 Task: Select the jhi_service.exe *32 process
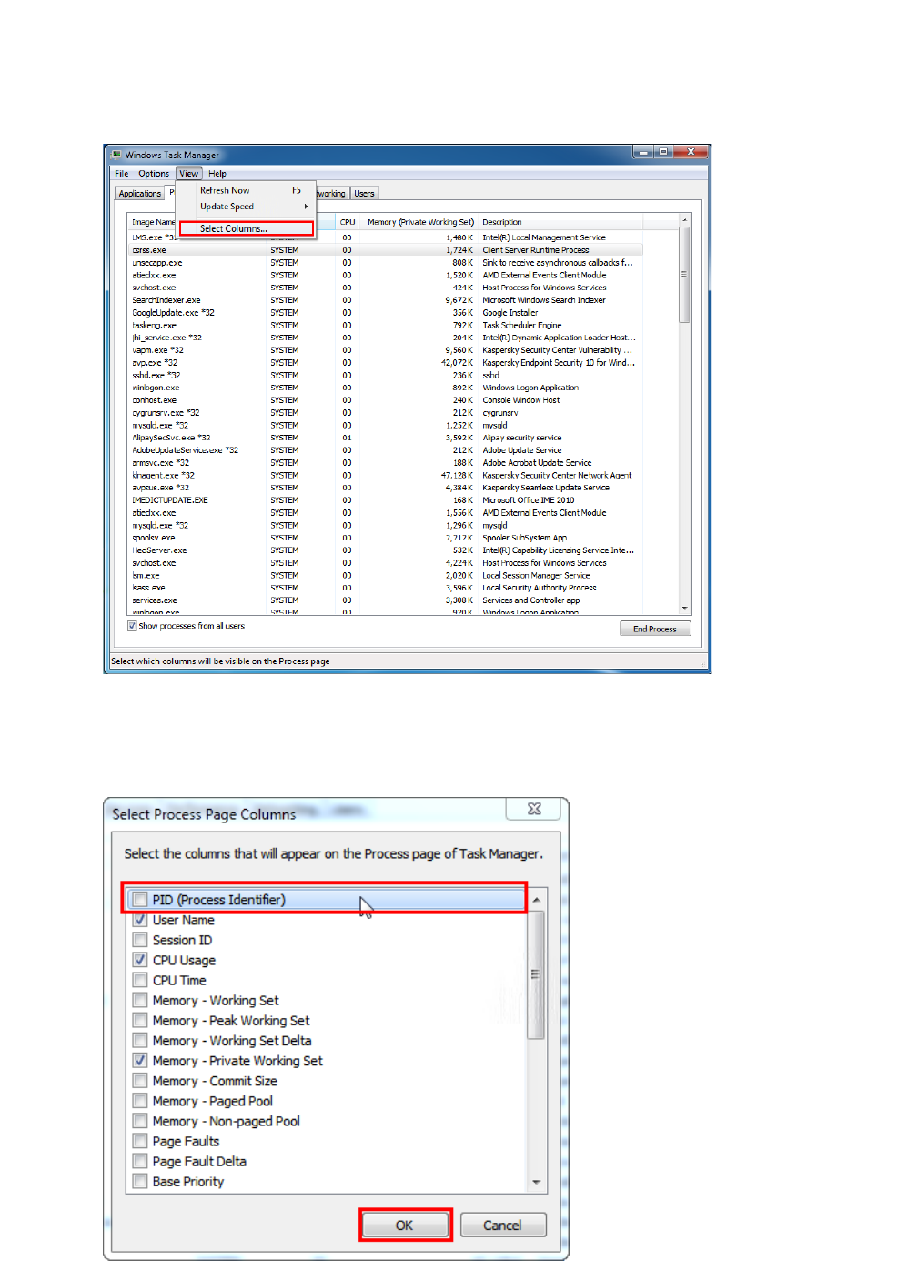click(x=387, y=338)
